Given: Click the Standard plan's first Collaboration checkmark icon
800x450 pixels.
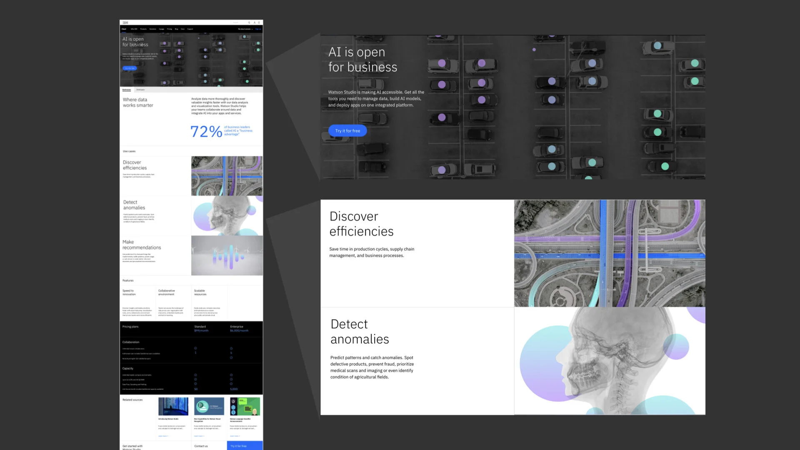Looking at the screenshot, I should (195, 348).
